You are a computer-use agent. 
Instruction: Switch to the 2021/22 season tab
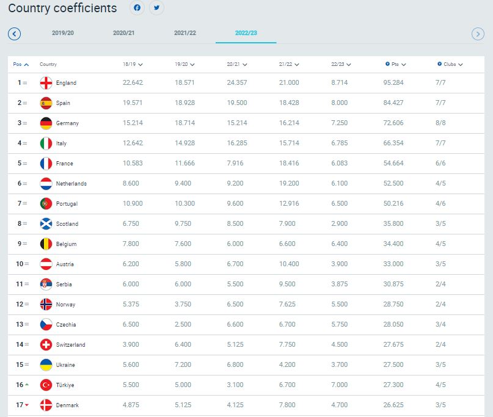click(185, 33)
